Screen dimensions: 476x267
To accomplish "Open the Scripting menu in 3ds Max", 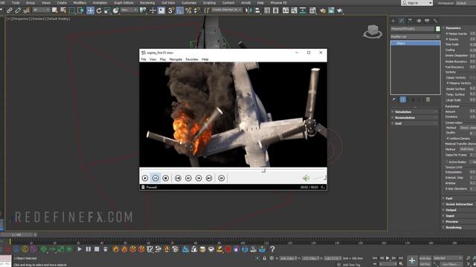I will tap(209, 3).
